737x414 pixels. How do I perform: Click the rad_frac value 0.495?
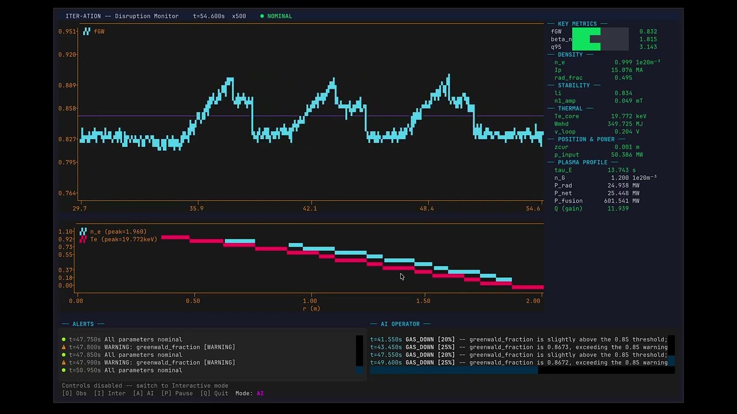[624, 78]
